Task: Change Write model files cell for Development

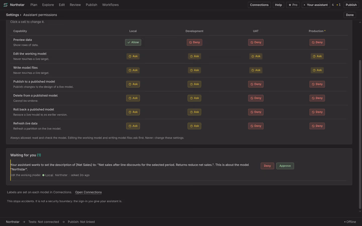Action: click(x=194, y=70)
